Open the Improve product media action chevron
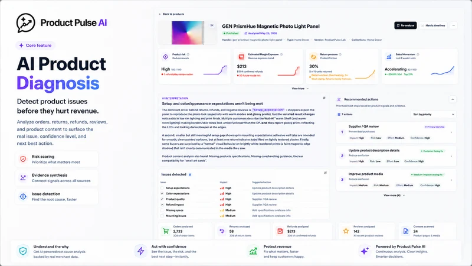The height and width of the screenshot is (266, 472). [451, 180]
